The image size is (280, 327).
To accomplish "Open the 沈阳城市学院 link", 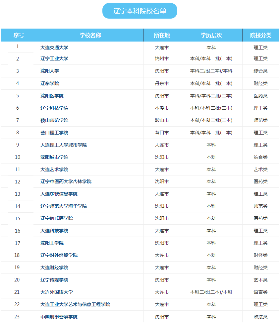I will pos(54,157).
